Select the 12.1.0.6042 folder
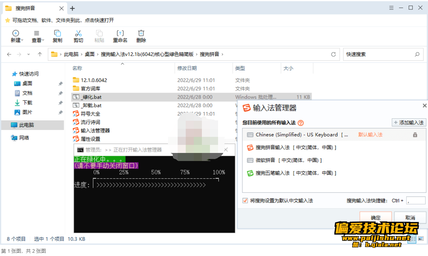428x256 pixels. tap(90, 80)
